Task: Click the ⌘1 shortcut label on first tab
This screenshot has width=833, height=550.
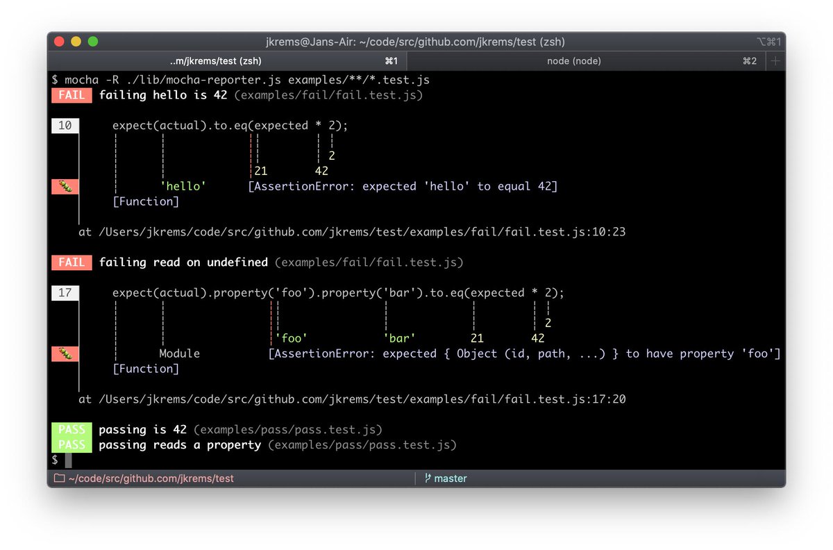Action: pos(391,61)
